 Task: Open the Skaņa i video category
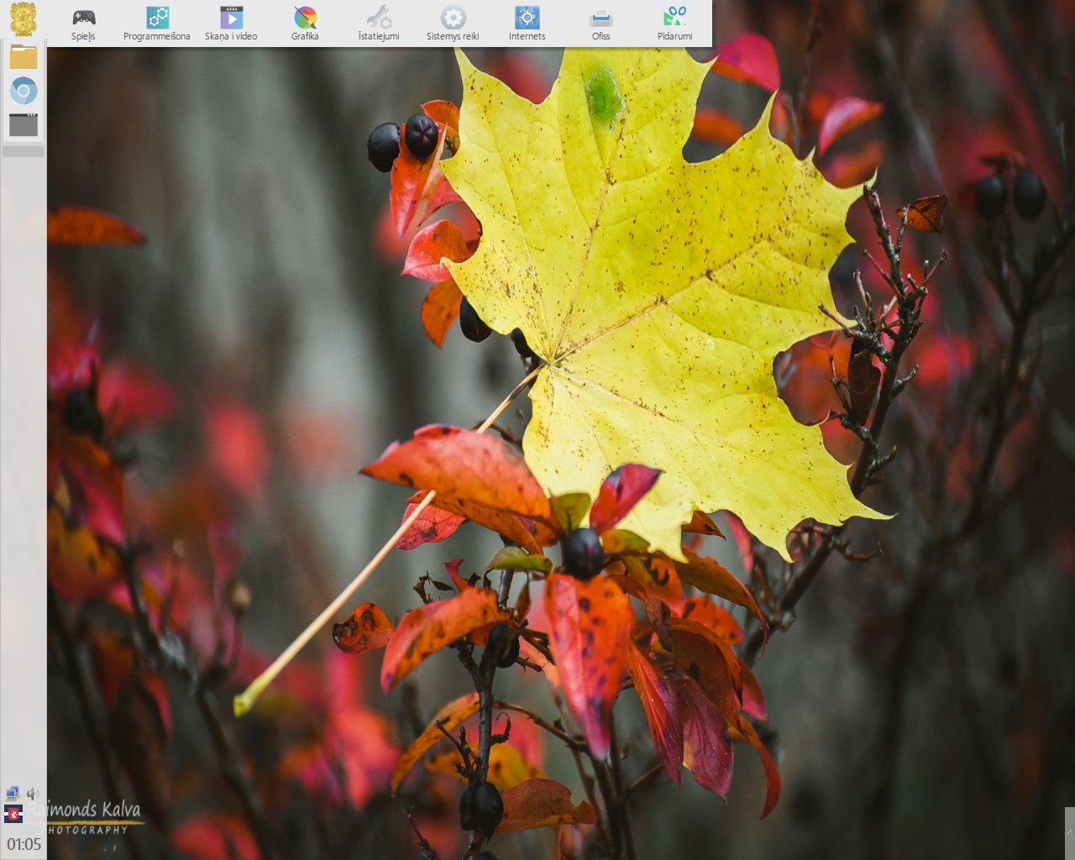pyautogui.click(x=231, y=24)
